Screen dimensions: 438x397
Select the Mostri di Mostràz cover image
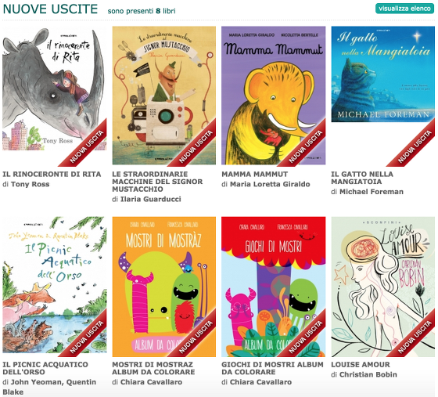click(164, 287)
